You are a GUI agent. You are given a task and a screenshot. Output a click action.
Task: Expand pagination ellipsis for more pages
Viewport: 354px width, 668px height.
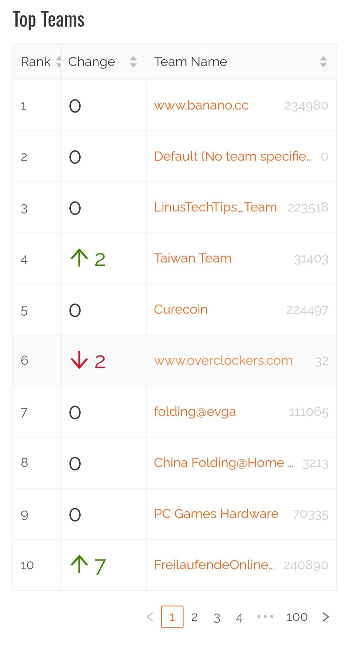tap(265, 617)
